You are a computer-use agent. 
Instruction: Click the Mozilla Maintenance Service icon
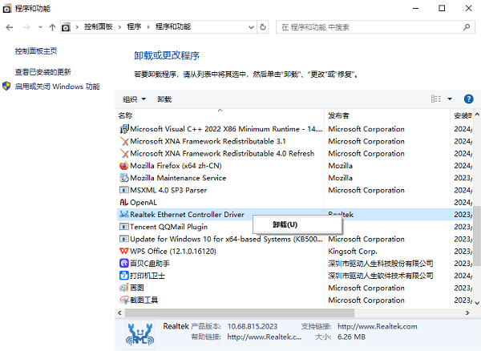(x=124, y=178)
